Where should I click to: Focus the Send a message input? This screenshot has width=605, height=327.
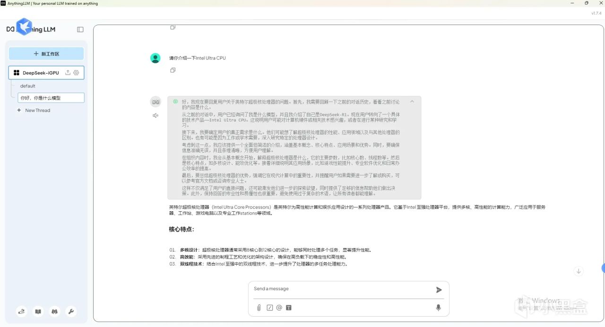coord(342,289)
